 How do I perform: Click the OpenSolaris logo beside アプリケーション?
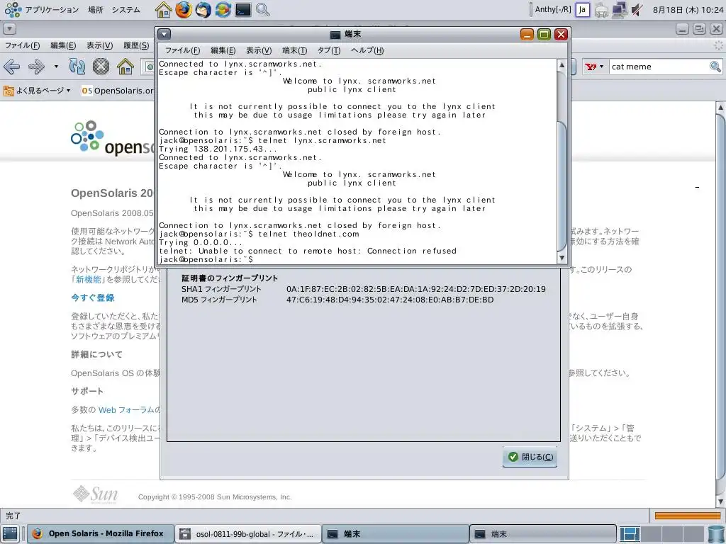coord(13,10)
